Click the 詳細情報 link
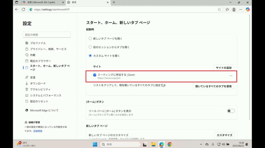 click(x=38, y=131)
